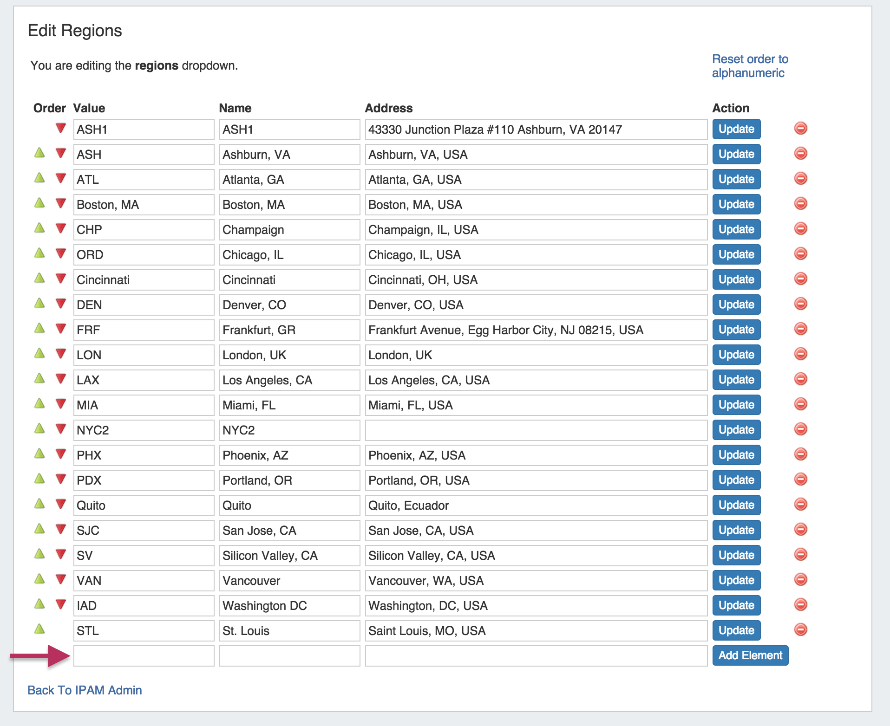
Task: Delete the NYC2 region entry
Action: [800, 429]
